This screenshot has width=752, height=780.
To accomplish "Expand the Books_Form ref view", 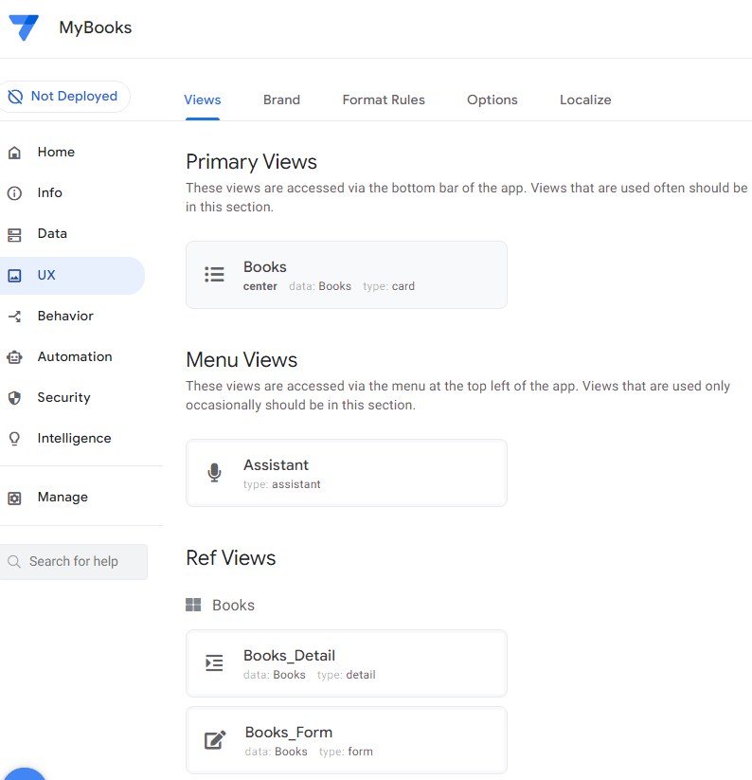I will 346,740.
